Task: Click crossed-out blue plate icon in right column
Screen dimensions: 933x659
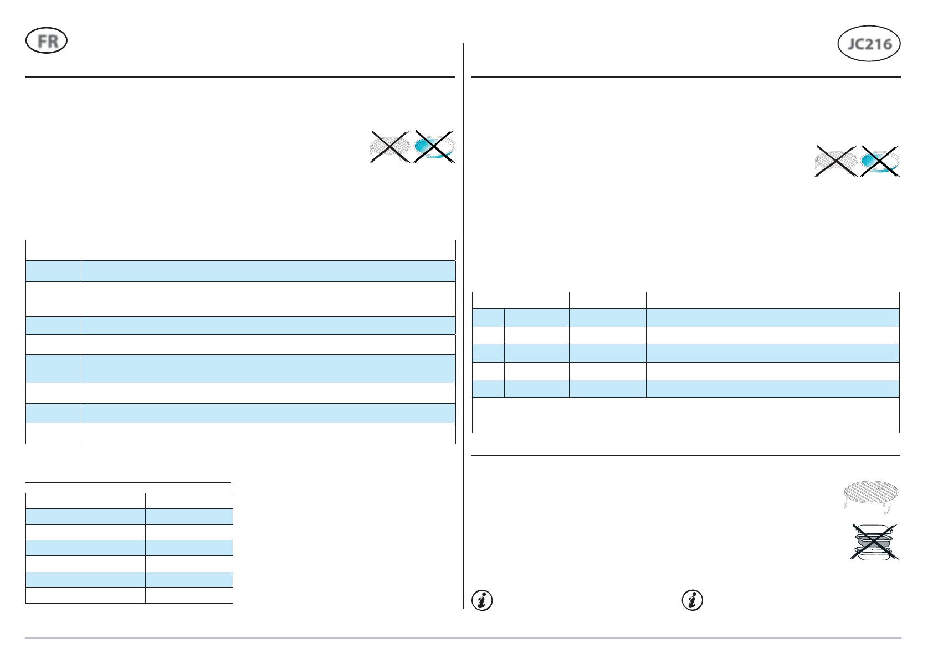Action: pyautogui.click(x=880, y=162)
